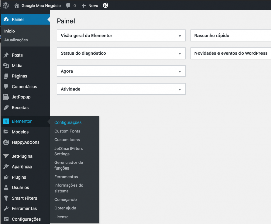Click the Usuários person icon

coord(6,187)
